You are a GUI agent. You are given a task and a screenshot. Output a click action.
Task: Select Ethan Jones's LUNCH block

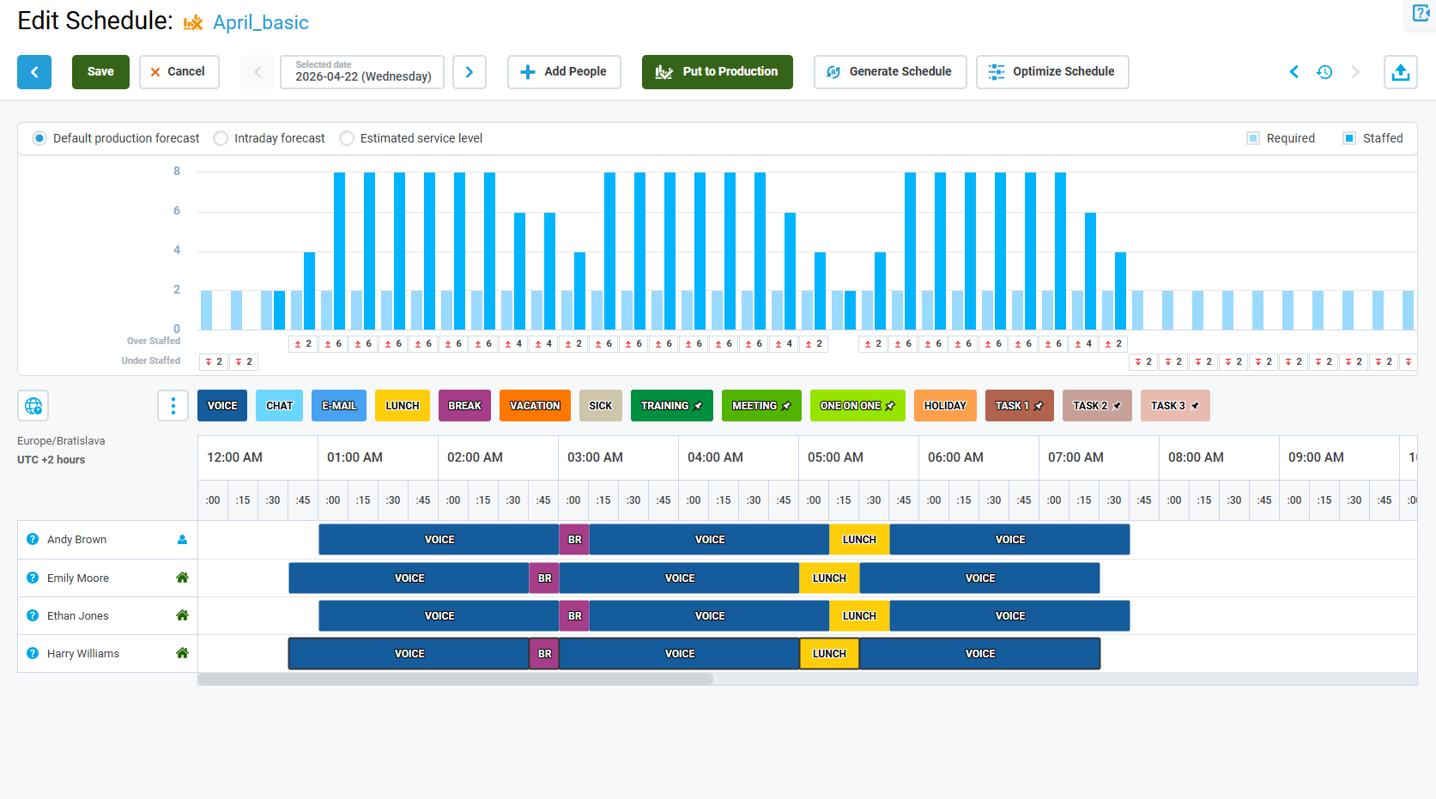pyautogui.click(x=859, y=616)
